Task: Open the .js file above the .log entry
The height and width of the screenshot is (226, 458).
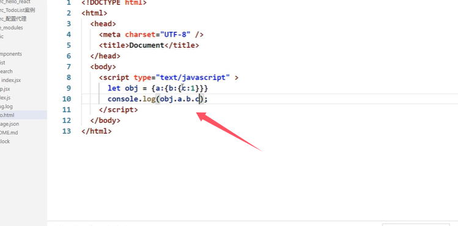Action: tap(6, 98)
